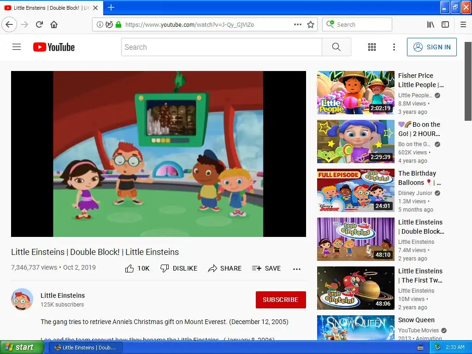Image resolution: width=472 pixels, height=354 pixels.
Task: Open the 48:06 Little Einsteins First Two thumbnail
Action: pos(355,288)
